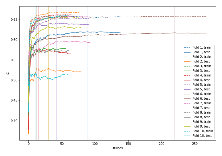Click the 'Fold 9, train' legend label
This screenshot has height=156, width=222.
(202, 122)
